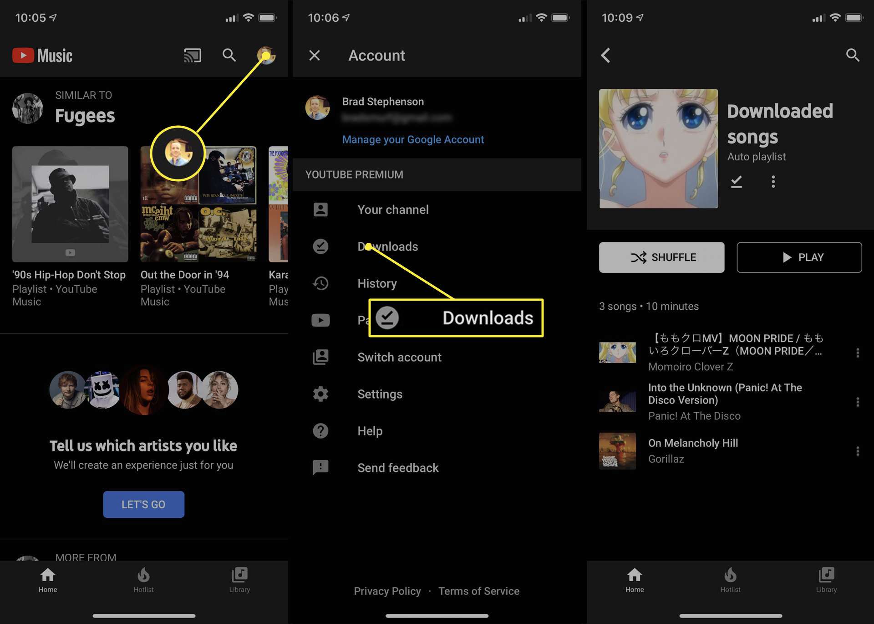This screenshot has width=874, height=624.
Task: Tap the LET'S GO button
Action: click(x=143, y=504)
